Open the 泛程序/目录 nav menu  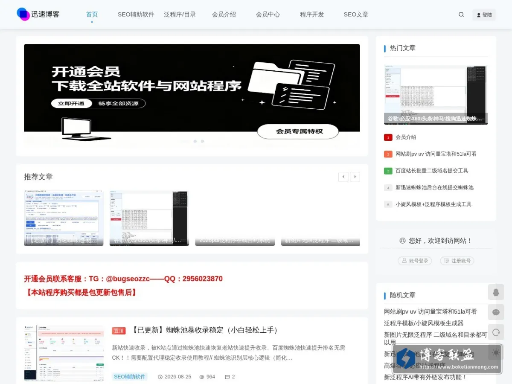point(180,15)
